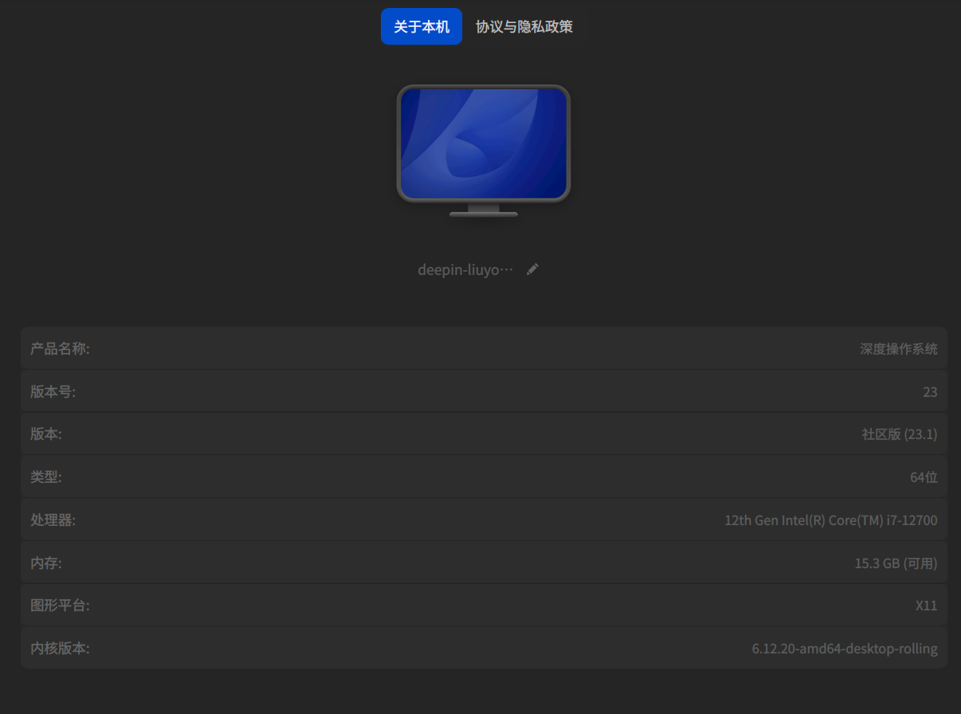Select the 6.12.20-amd64-desktop-rolling value
Screen dimensions: 961x714
pos(845,649)
